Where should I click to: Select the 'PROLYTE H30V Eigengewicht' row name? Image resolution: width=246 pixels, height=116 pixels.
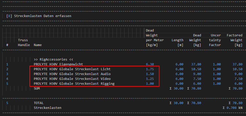point(58,64)
